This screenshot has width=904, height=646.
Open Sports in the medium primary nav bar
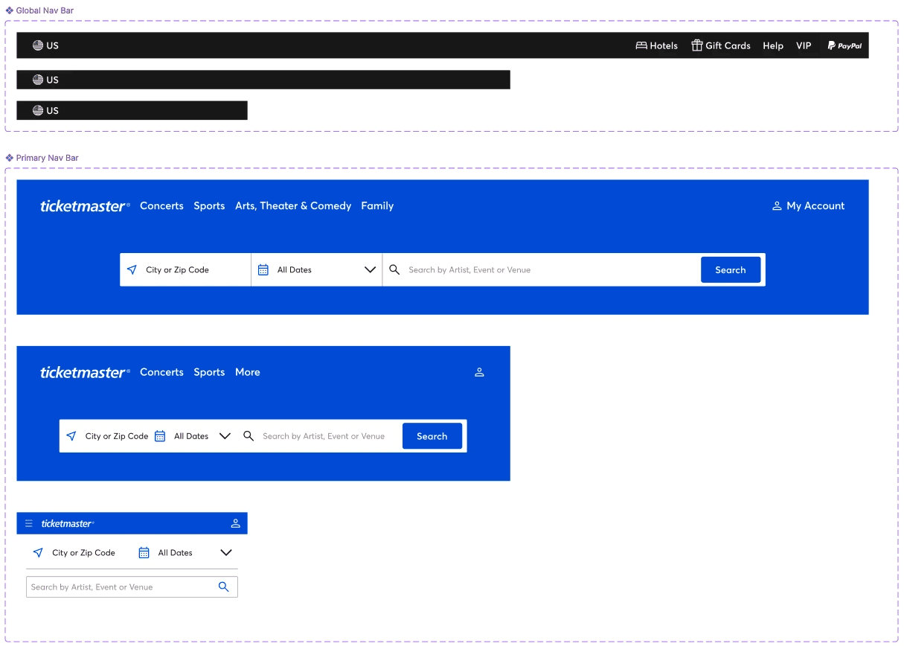click(x=209, y=372)
